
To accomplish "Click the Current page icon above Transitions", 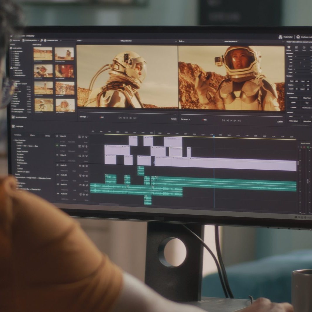I will (x=13, y=126).
